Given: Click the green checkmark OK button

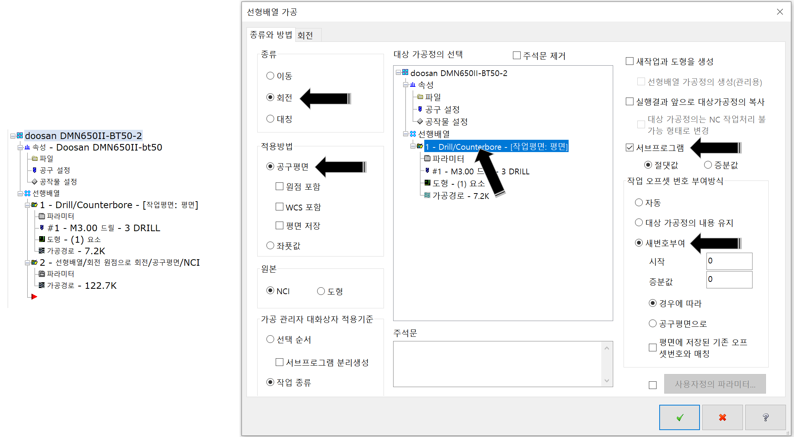Looking at the screenshot, I should pyautogui.click(x=679, y=417).
